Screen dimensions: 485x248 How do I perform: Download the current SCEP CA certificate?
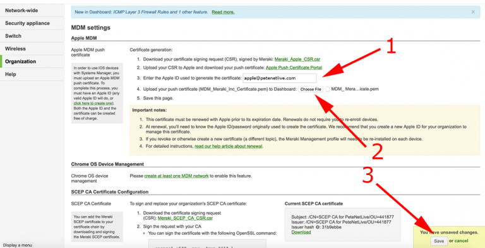click(301, 232)
